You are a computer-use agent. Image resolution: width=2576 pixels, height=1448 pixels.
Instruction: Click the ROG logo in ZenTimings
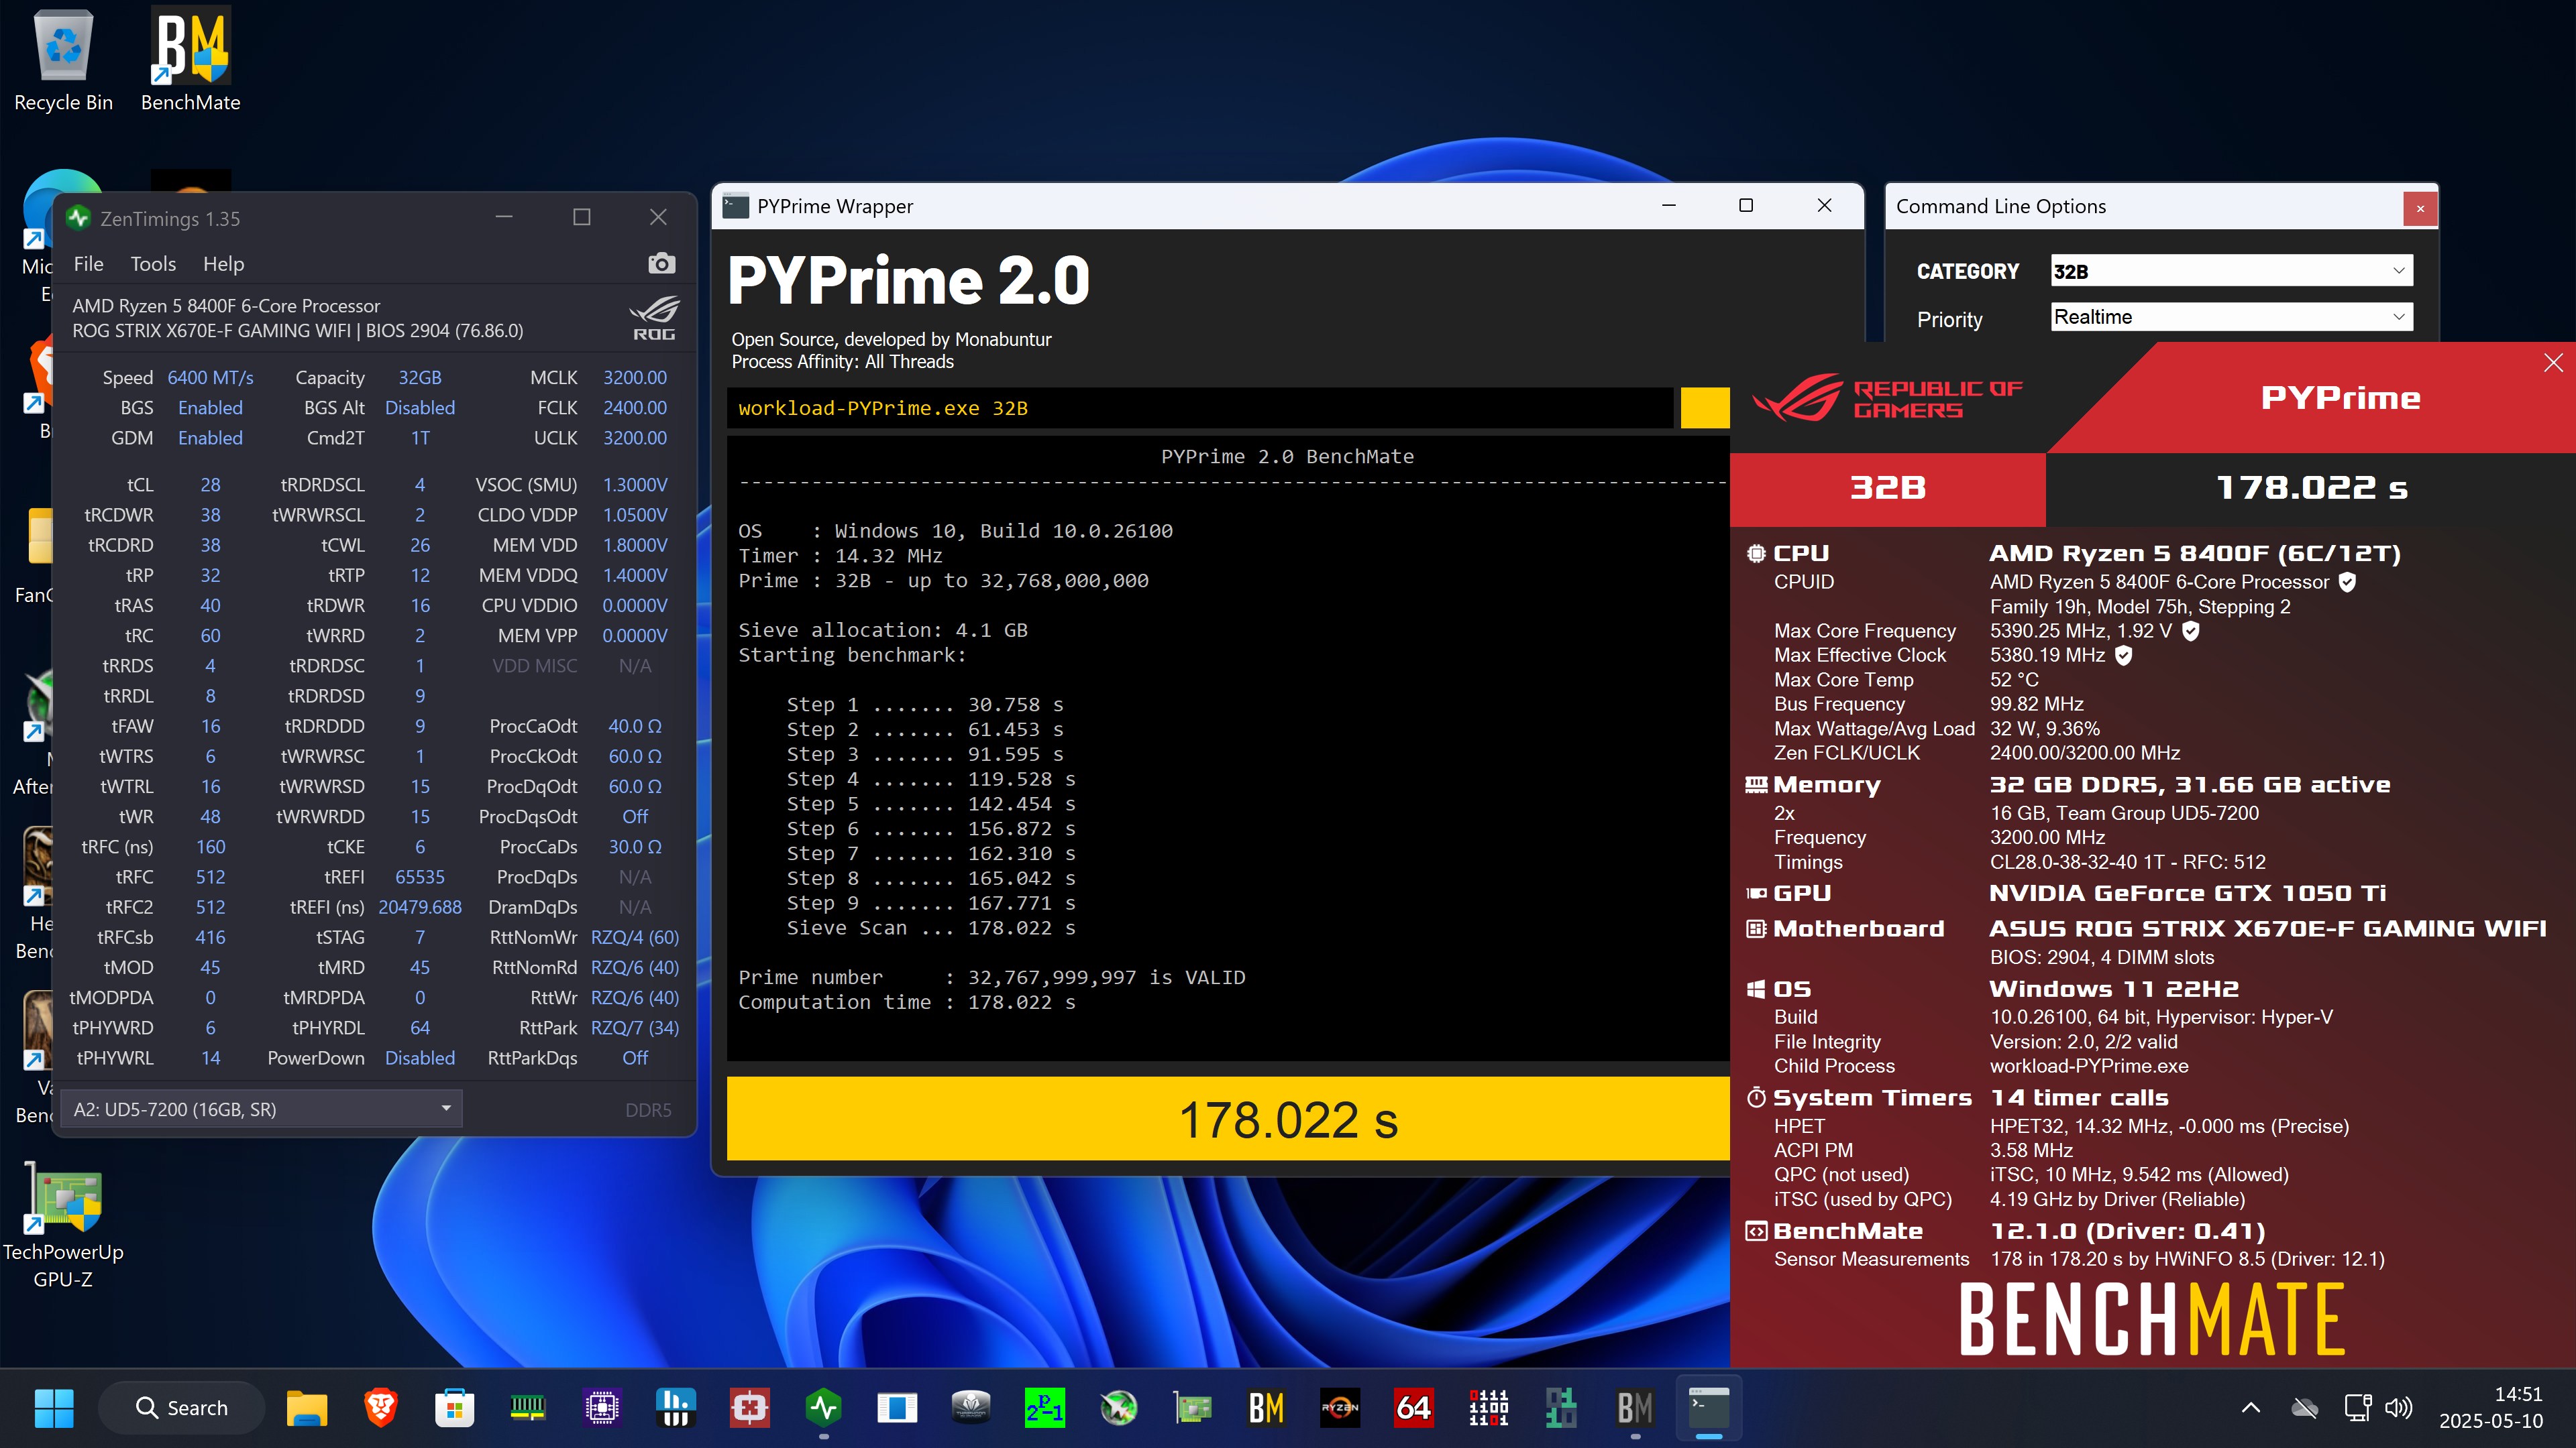pos(654,318)
